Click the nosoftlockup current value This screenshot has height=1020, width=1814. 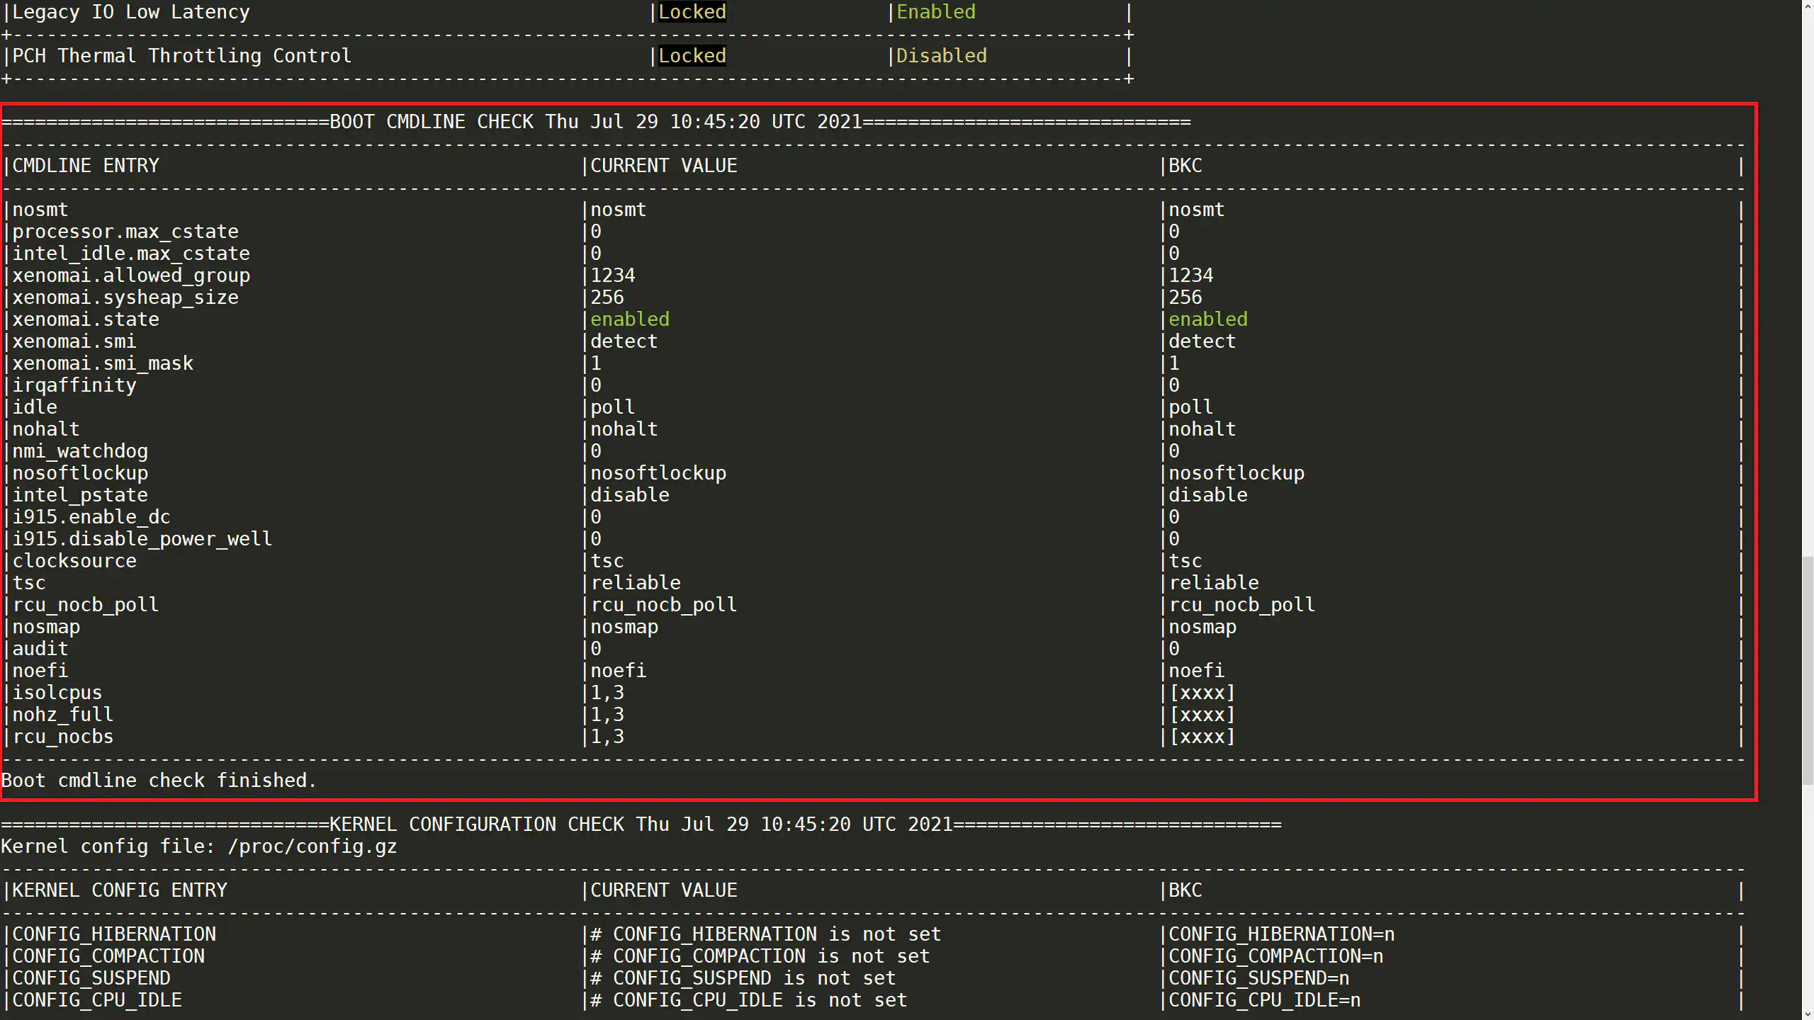coord(658,473)
